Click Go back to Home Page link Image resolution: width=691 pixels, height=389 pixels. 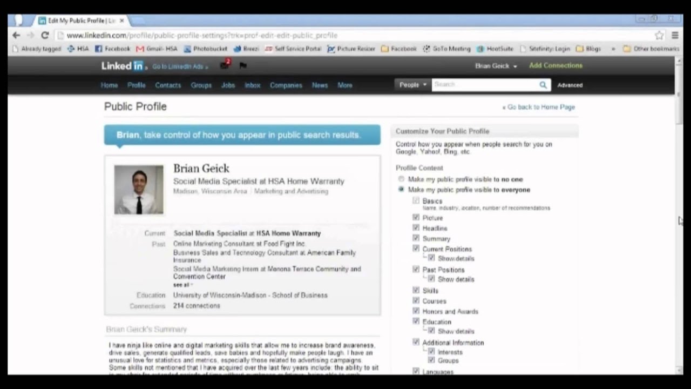point(539,107)
